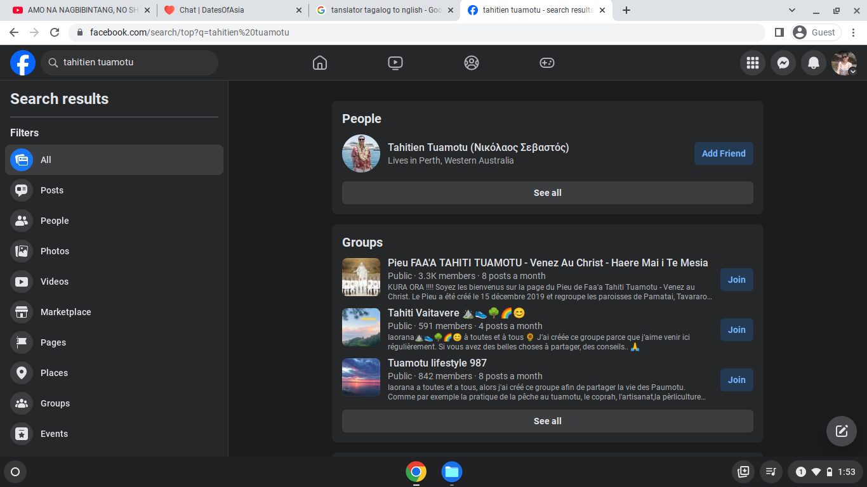Image resolution: width=867 pixels, height=487 pixels.
Task: Join Tahiti Vaitavere group
Action: pos(737,330)
